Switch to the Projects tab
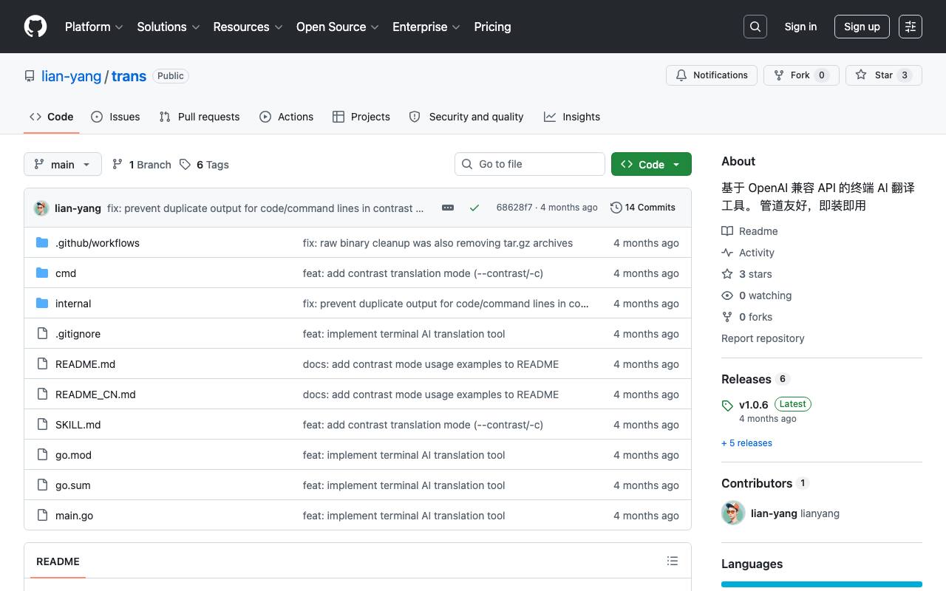946x591 pixels. [361, 117]
